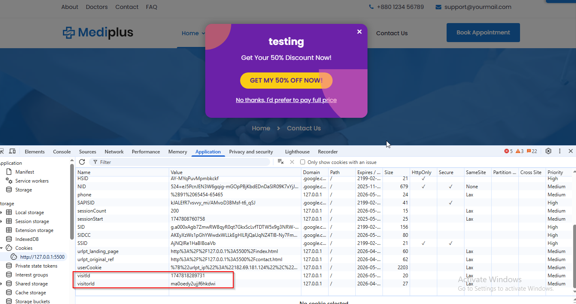Click the No thanks full price link

(286, 100)
